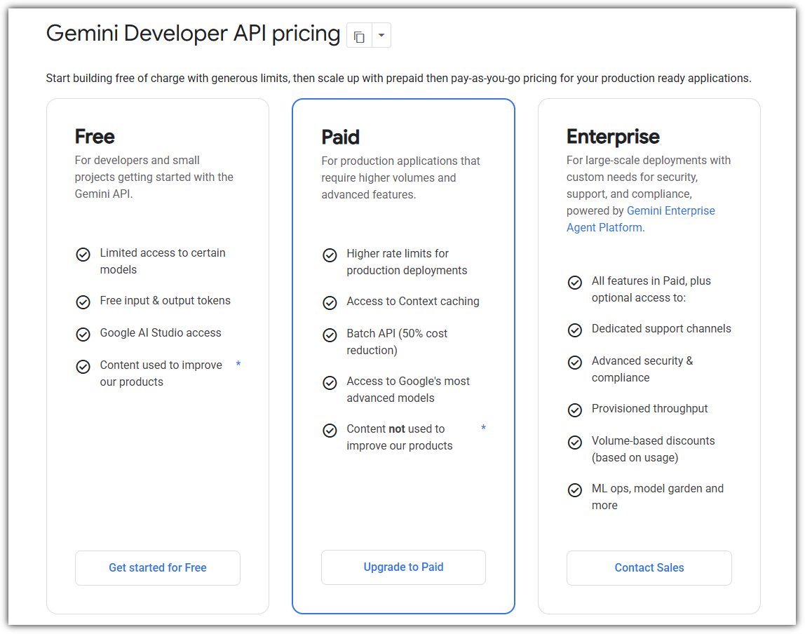
Task: Click text ML ops, model garden and more
Action: [658, 497]
